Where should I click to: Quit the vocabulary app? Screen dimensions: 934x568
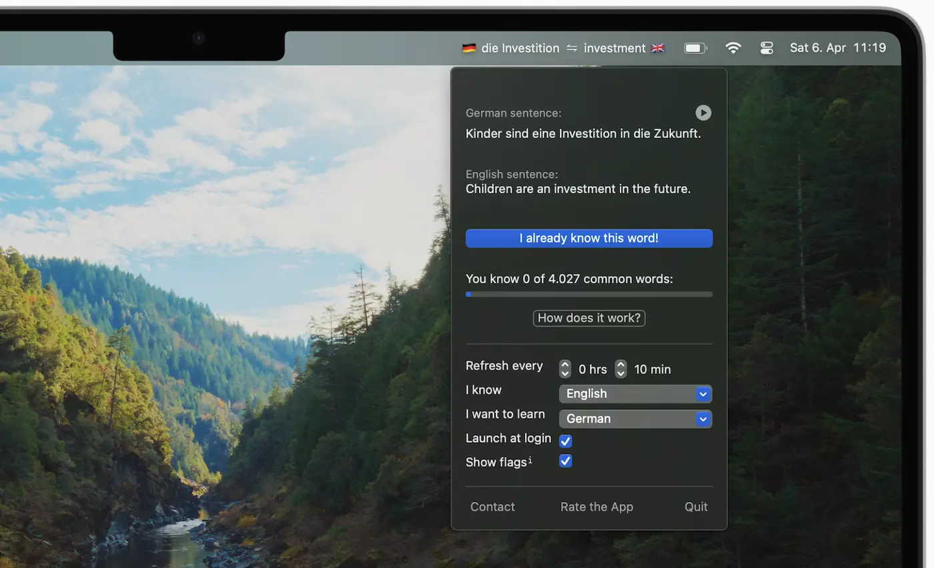click(x=696, y=507)
